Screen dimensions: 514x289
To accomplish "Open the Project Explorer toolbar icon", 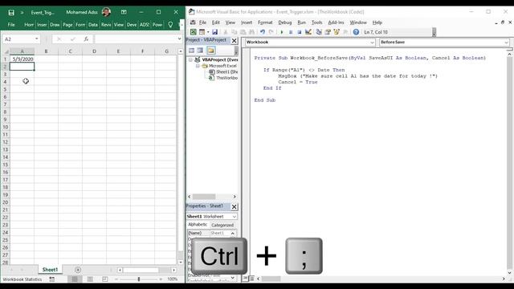I will pos(319,32).
